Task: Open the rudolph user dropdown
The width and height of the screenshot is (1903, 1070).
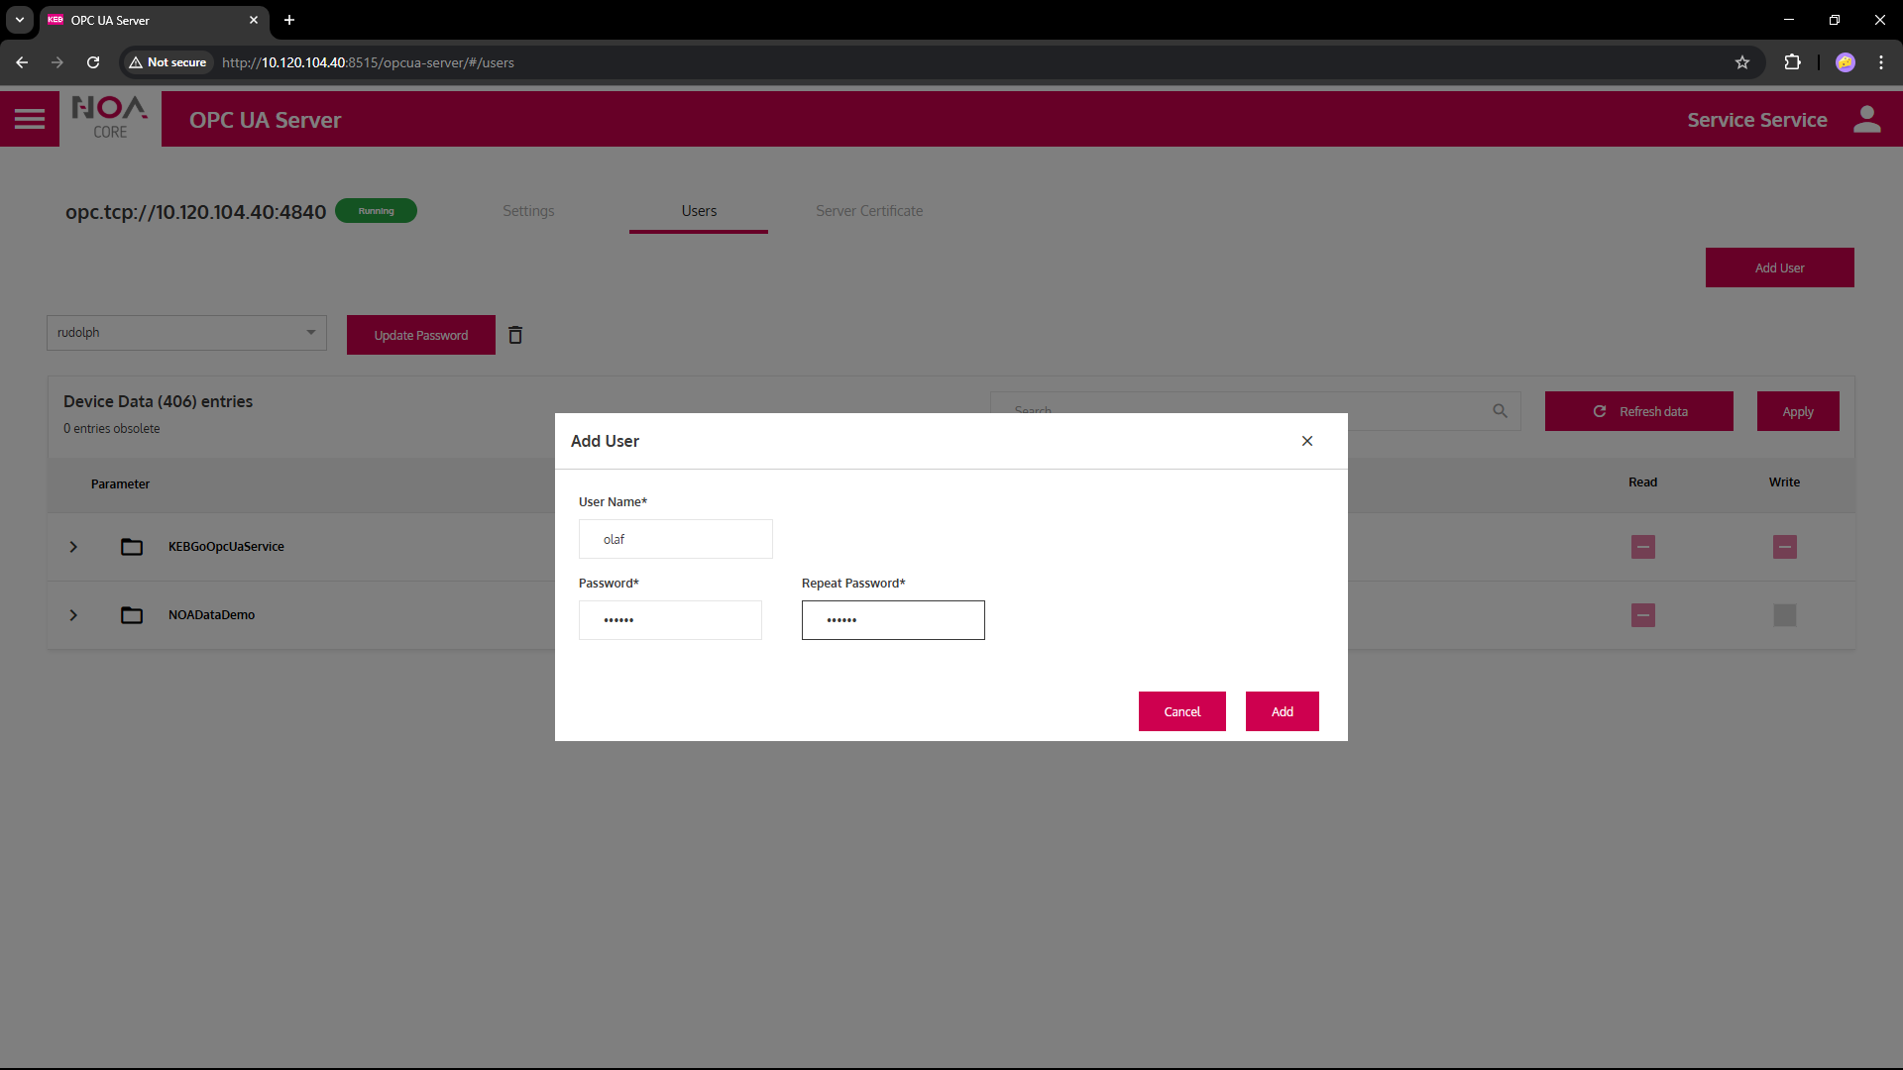Action: pyautogui.click(x=186, y=333)
